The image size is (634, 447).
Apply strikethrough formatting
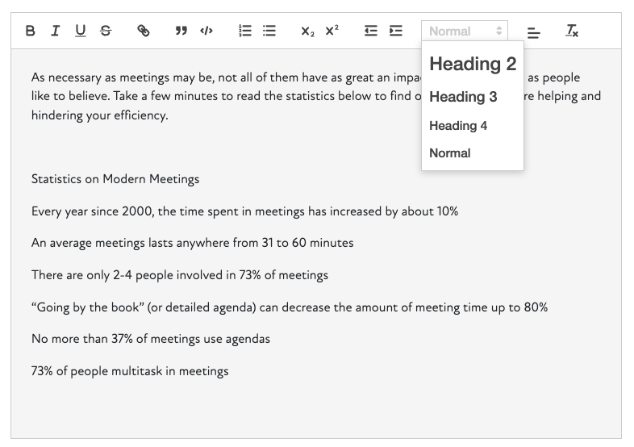coord(106,31)
